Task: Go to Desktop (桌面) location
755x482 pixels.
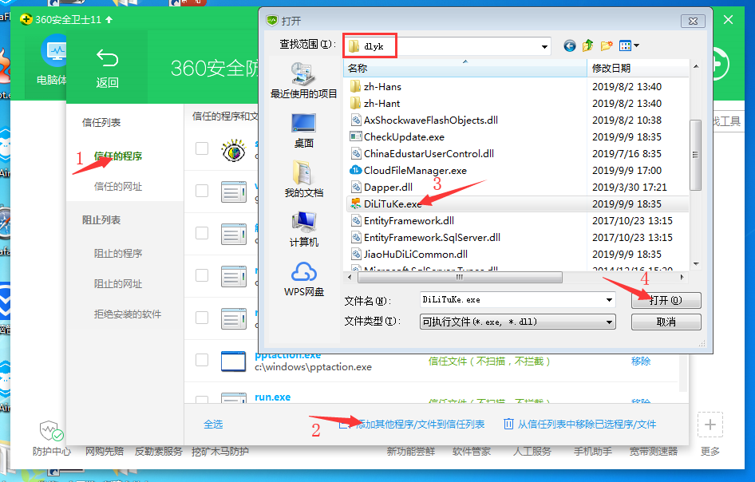Action: 303,130
